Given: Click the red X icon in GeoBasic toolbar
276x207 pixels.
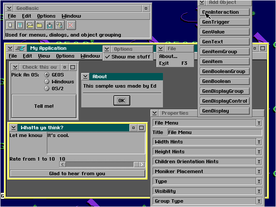Looking at the screenshot, I should click(71, 25).
